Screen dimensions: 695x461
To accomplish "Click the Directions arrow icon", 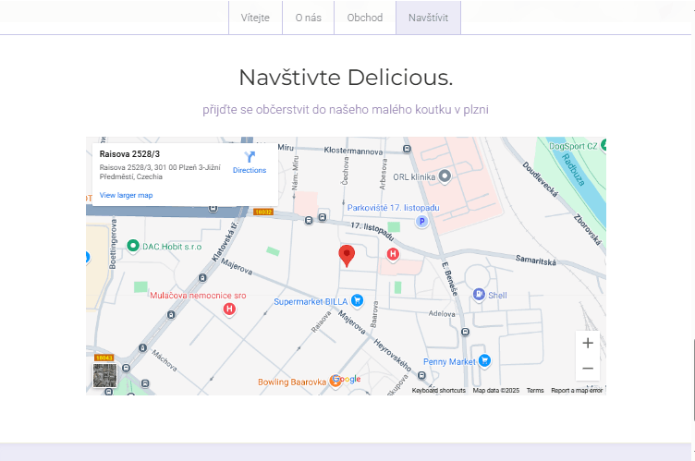I will tap(250, 157).
